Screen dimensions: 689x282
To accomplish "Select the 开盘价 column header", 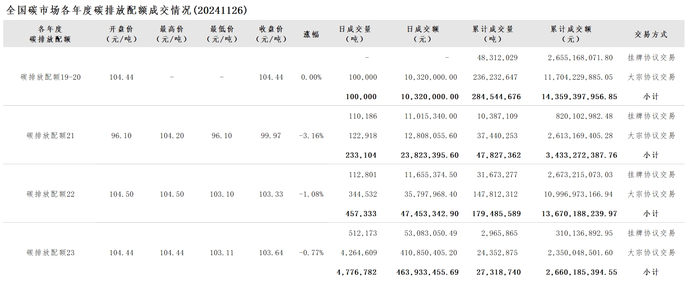I will click(122, 34).
